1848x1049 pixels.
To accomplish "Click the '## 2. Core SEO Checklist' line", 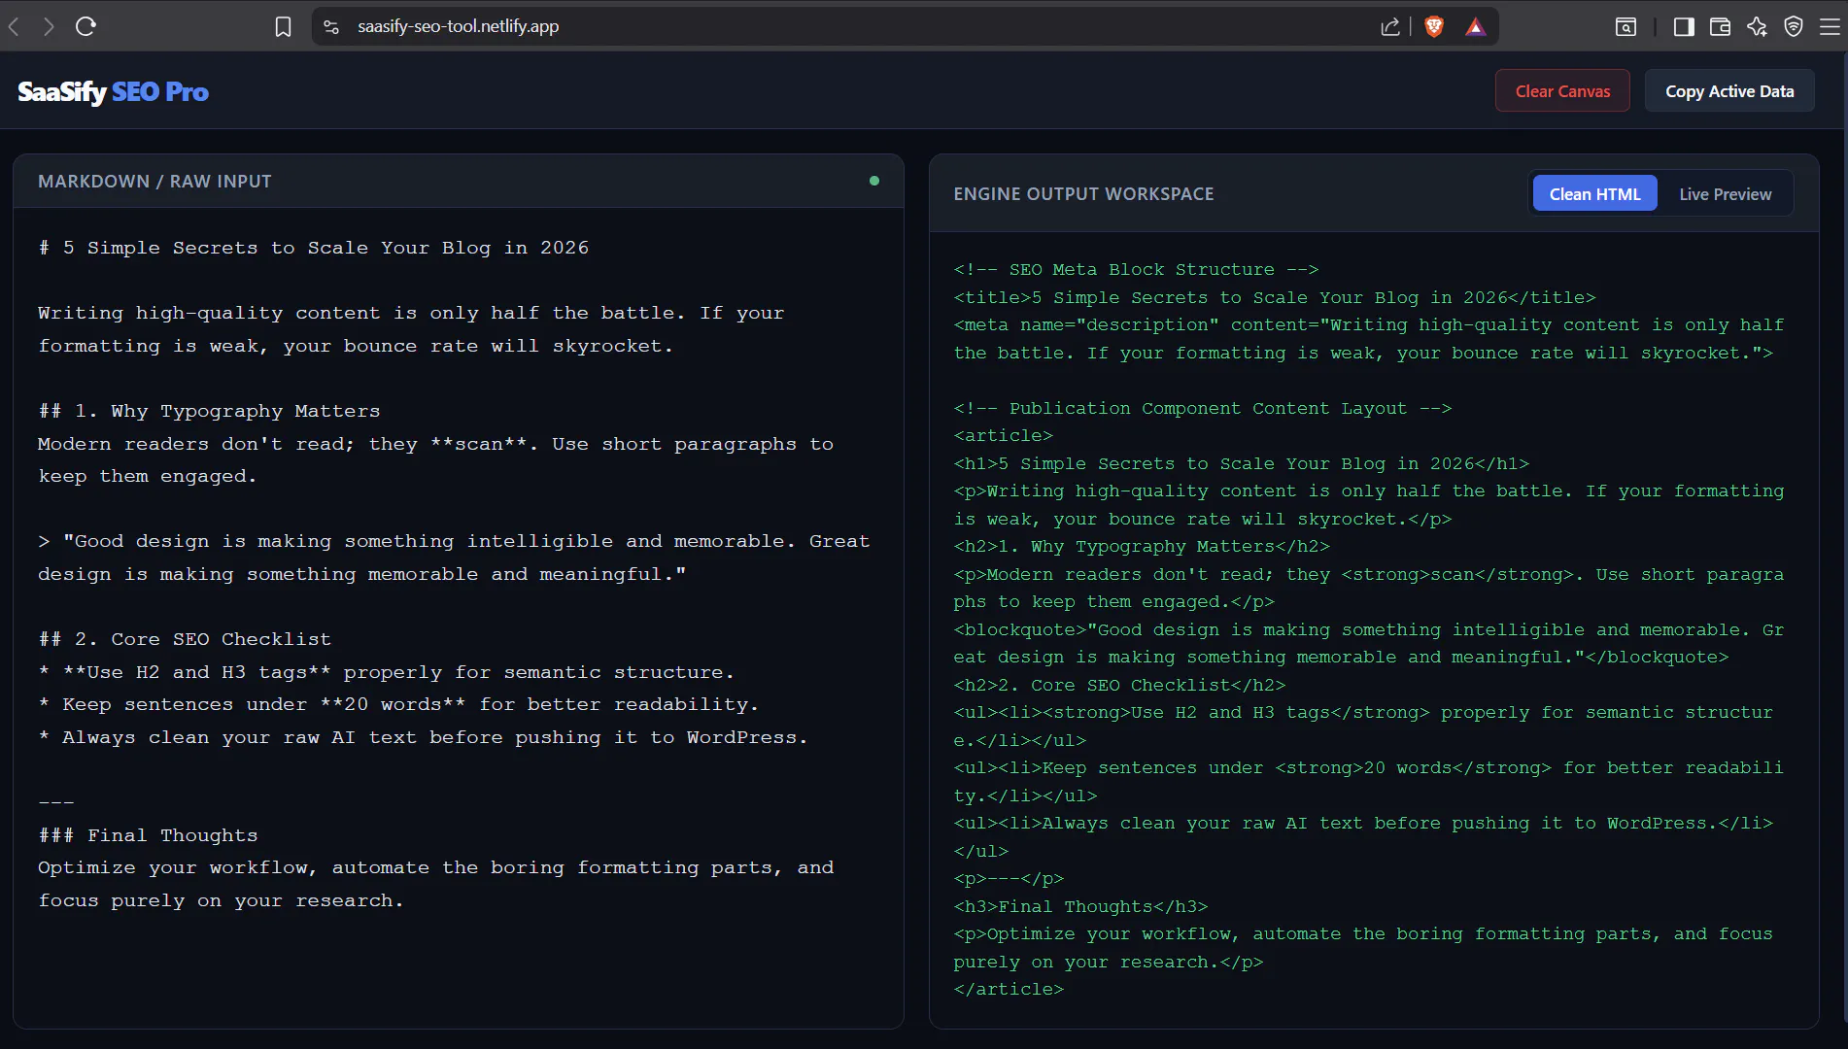I will coord(185,639).
